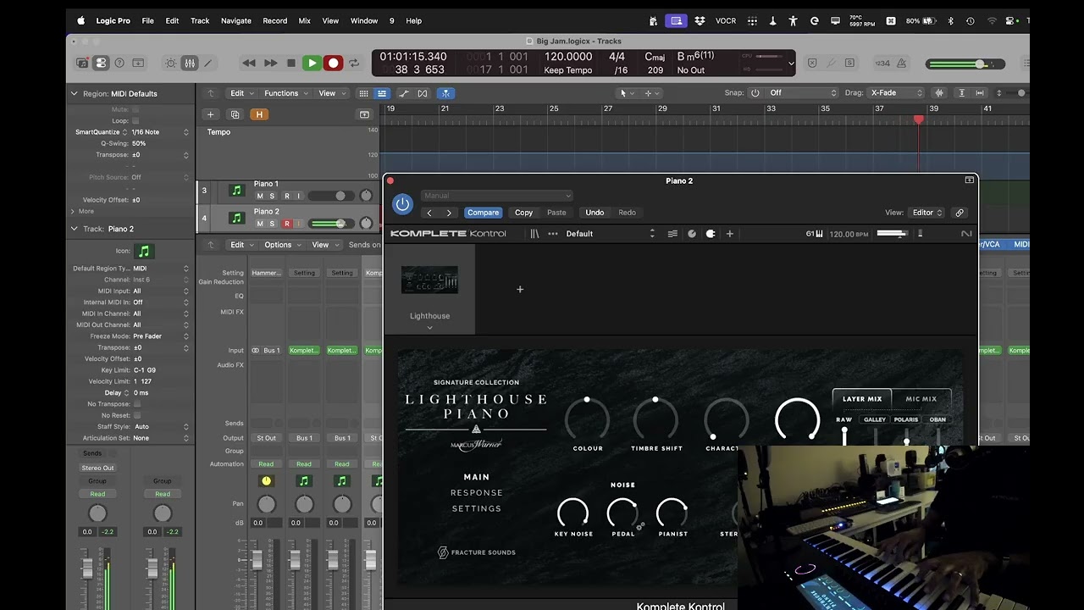Screen dimensions: 1084x610
Task: Collapse the Region MIDI Defaults section
Action: pos(74,93)
